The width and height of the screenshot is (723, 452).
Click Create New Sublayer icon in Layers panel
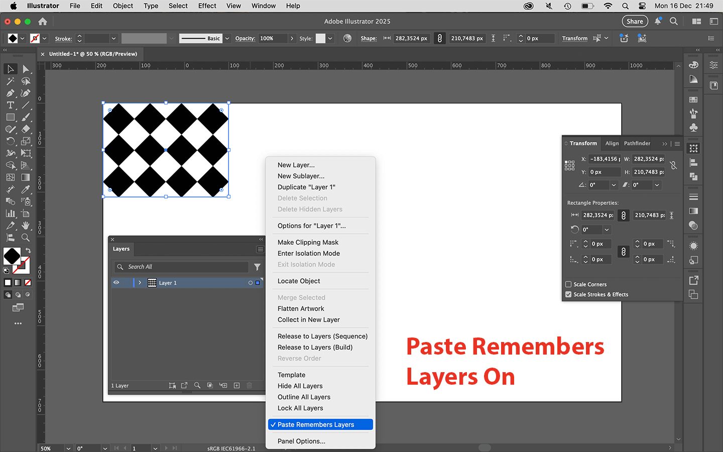[x=223, y=385]
